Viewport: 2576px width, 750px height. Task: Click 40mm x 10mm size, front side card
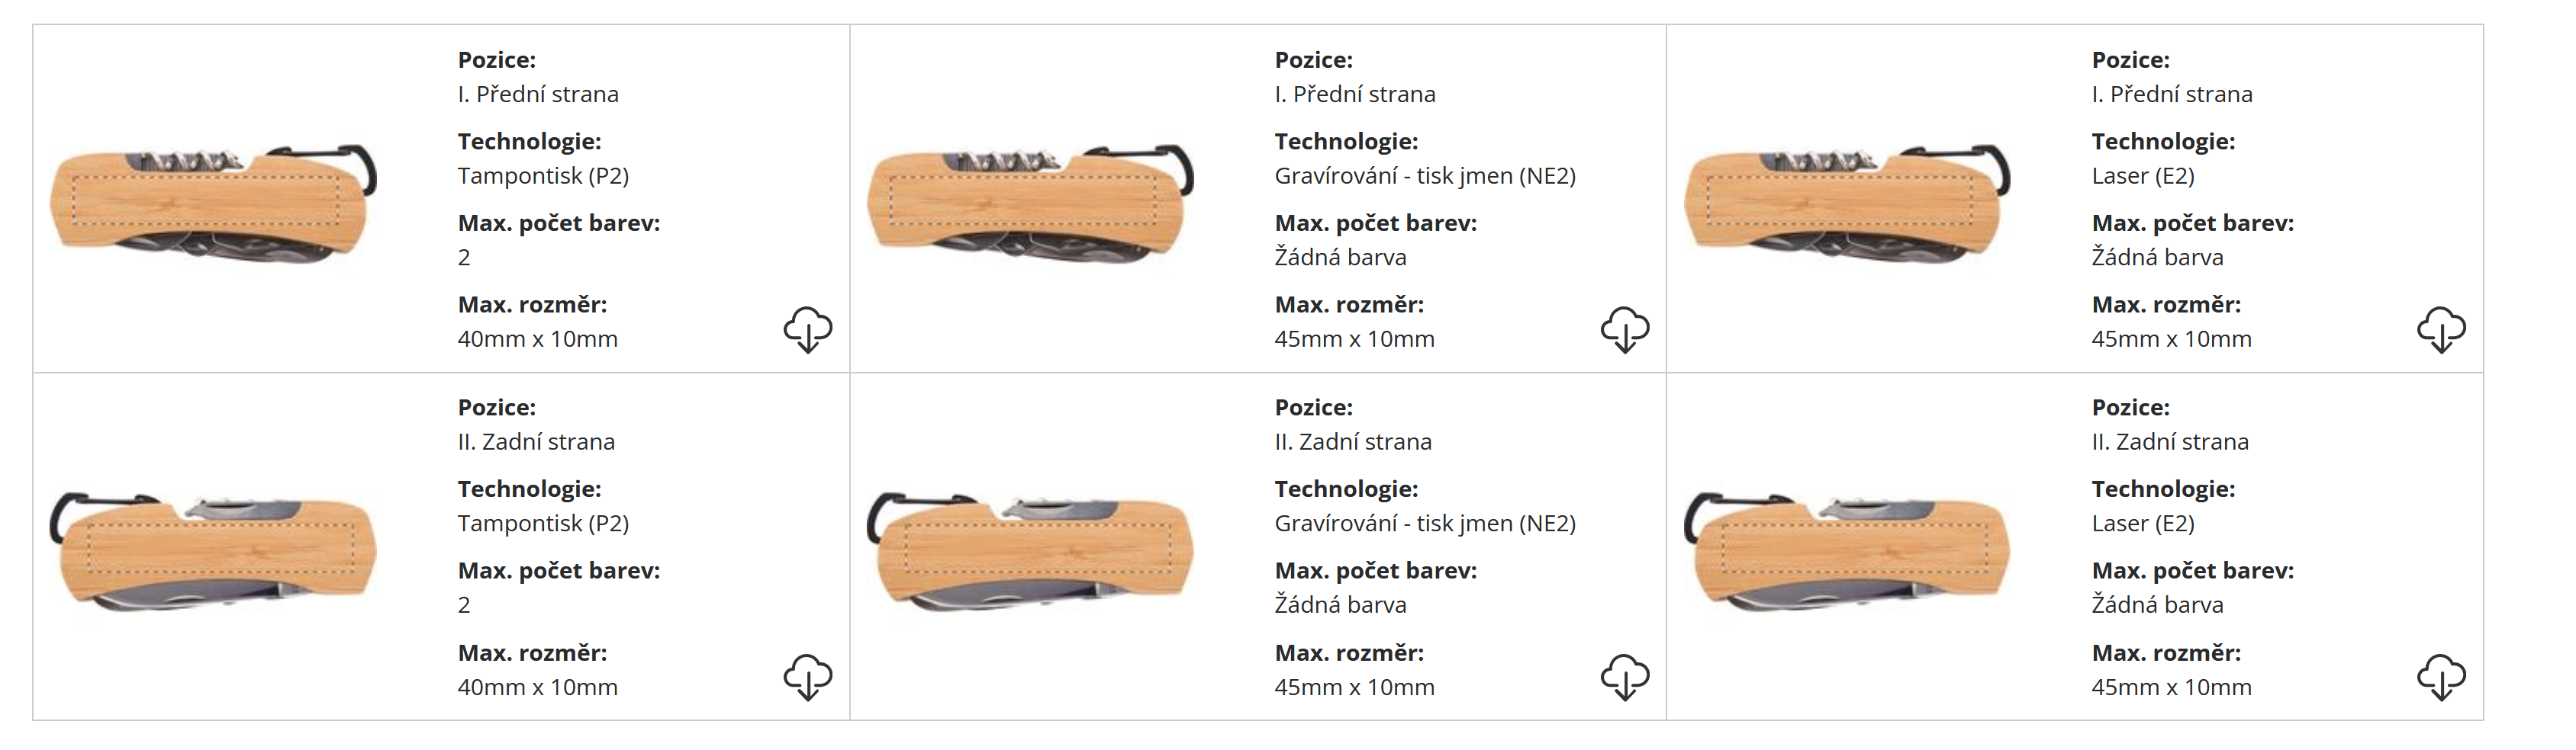(537, 339)
